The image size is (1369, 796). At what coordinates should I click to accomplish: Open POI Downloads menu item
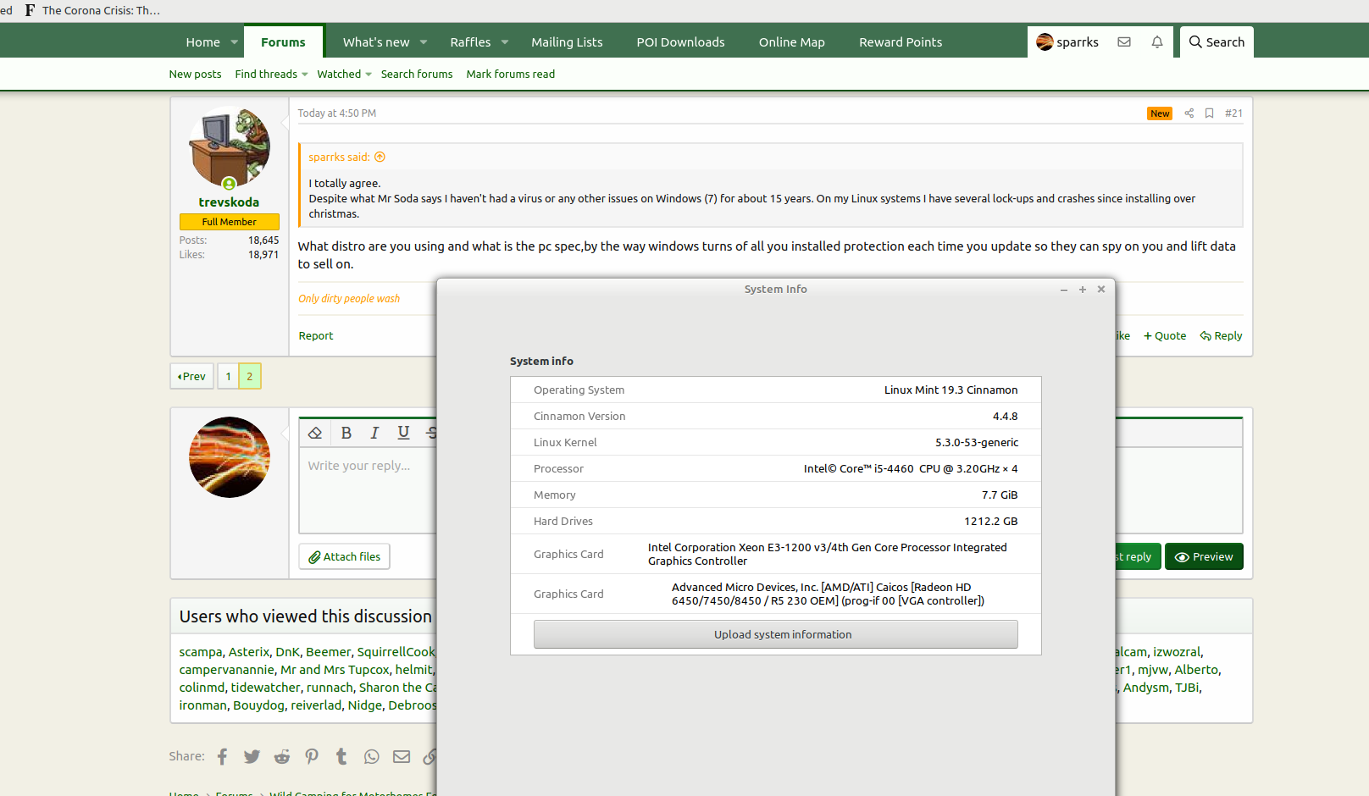(680, 42)
